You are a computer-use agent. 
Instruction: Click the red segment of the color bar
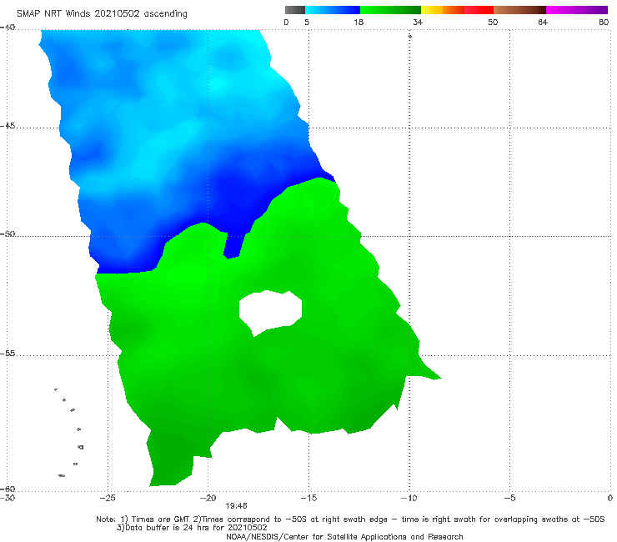(479, 10)
